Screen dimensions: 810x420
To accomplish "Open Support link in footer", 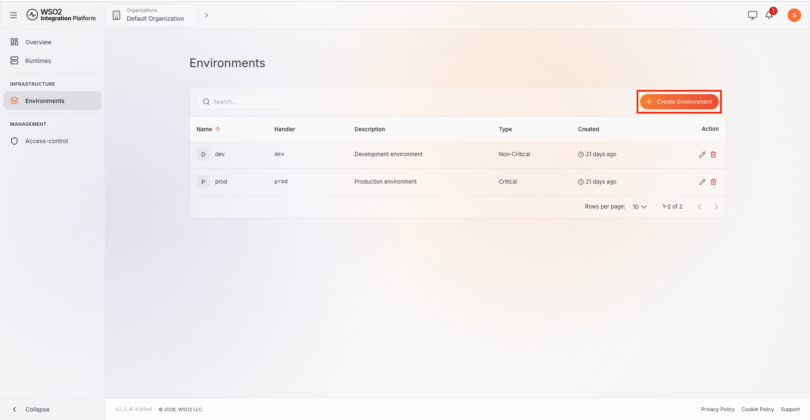I will 790,409.
